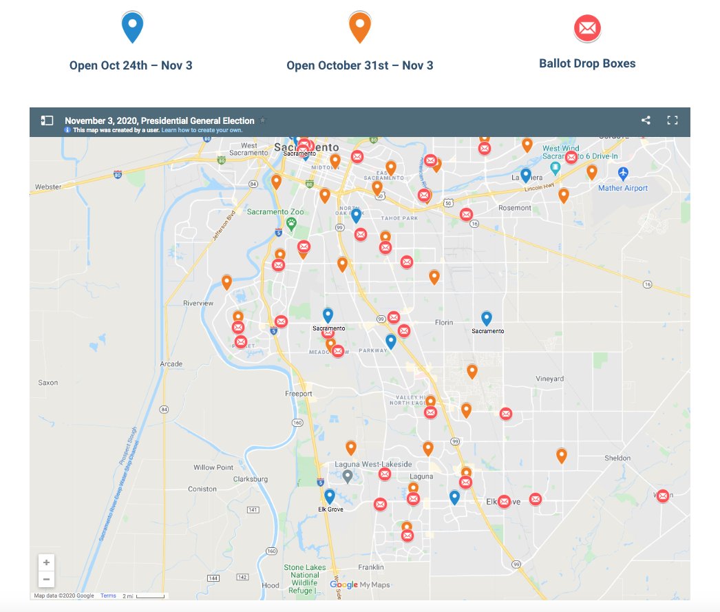The height and width of the screenshot is (612, 720).
Task: Select the West Wind Sacramento 6 Drive-In marker
Action: (555, 169)
